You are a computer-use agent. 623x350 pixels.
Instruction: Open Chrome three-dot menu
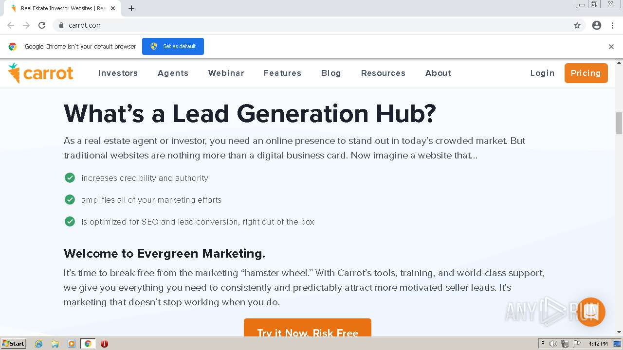tap(612, 25)
